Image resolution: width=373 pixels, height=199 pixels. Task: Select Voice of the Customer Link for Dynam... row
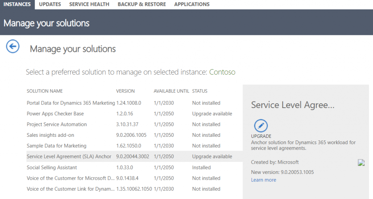tap(134, 189)
